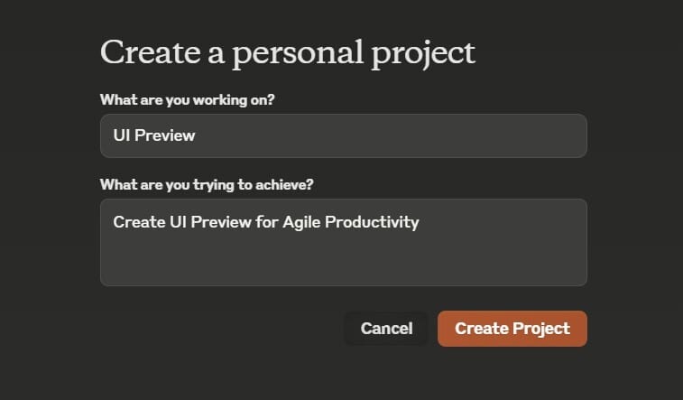Focus the project name input field

tap(343, 135)
